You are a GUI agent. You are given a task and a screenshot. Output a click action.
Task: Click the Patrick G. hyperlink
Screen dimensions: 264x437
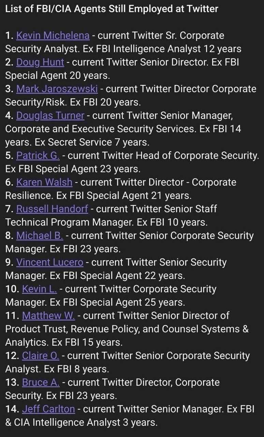(x=38, y=156)
